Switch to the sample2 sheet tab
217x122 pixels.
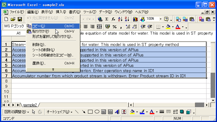30,105
